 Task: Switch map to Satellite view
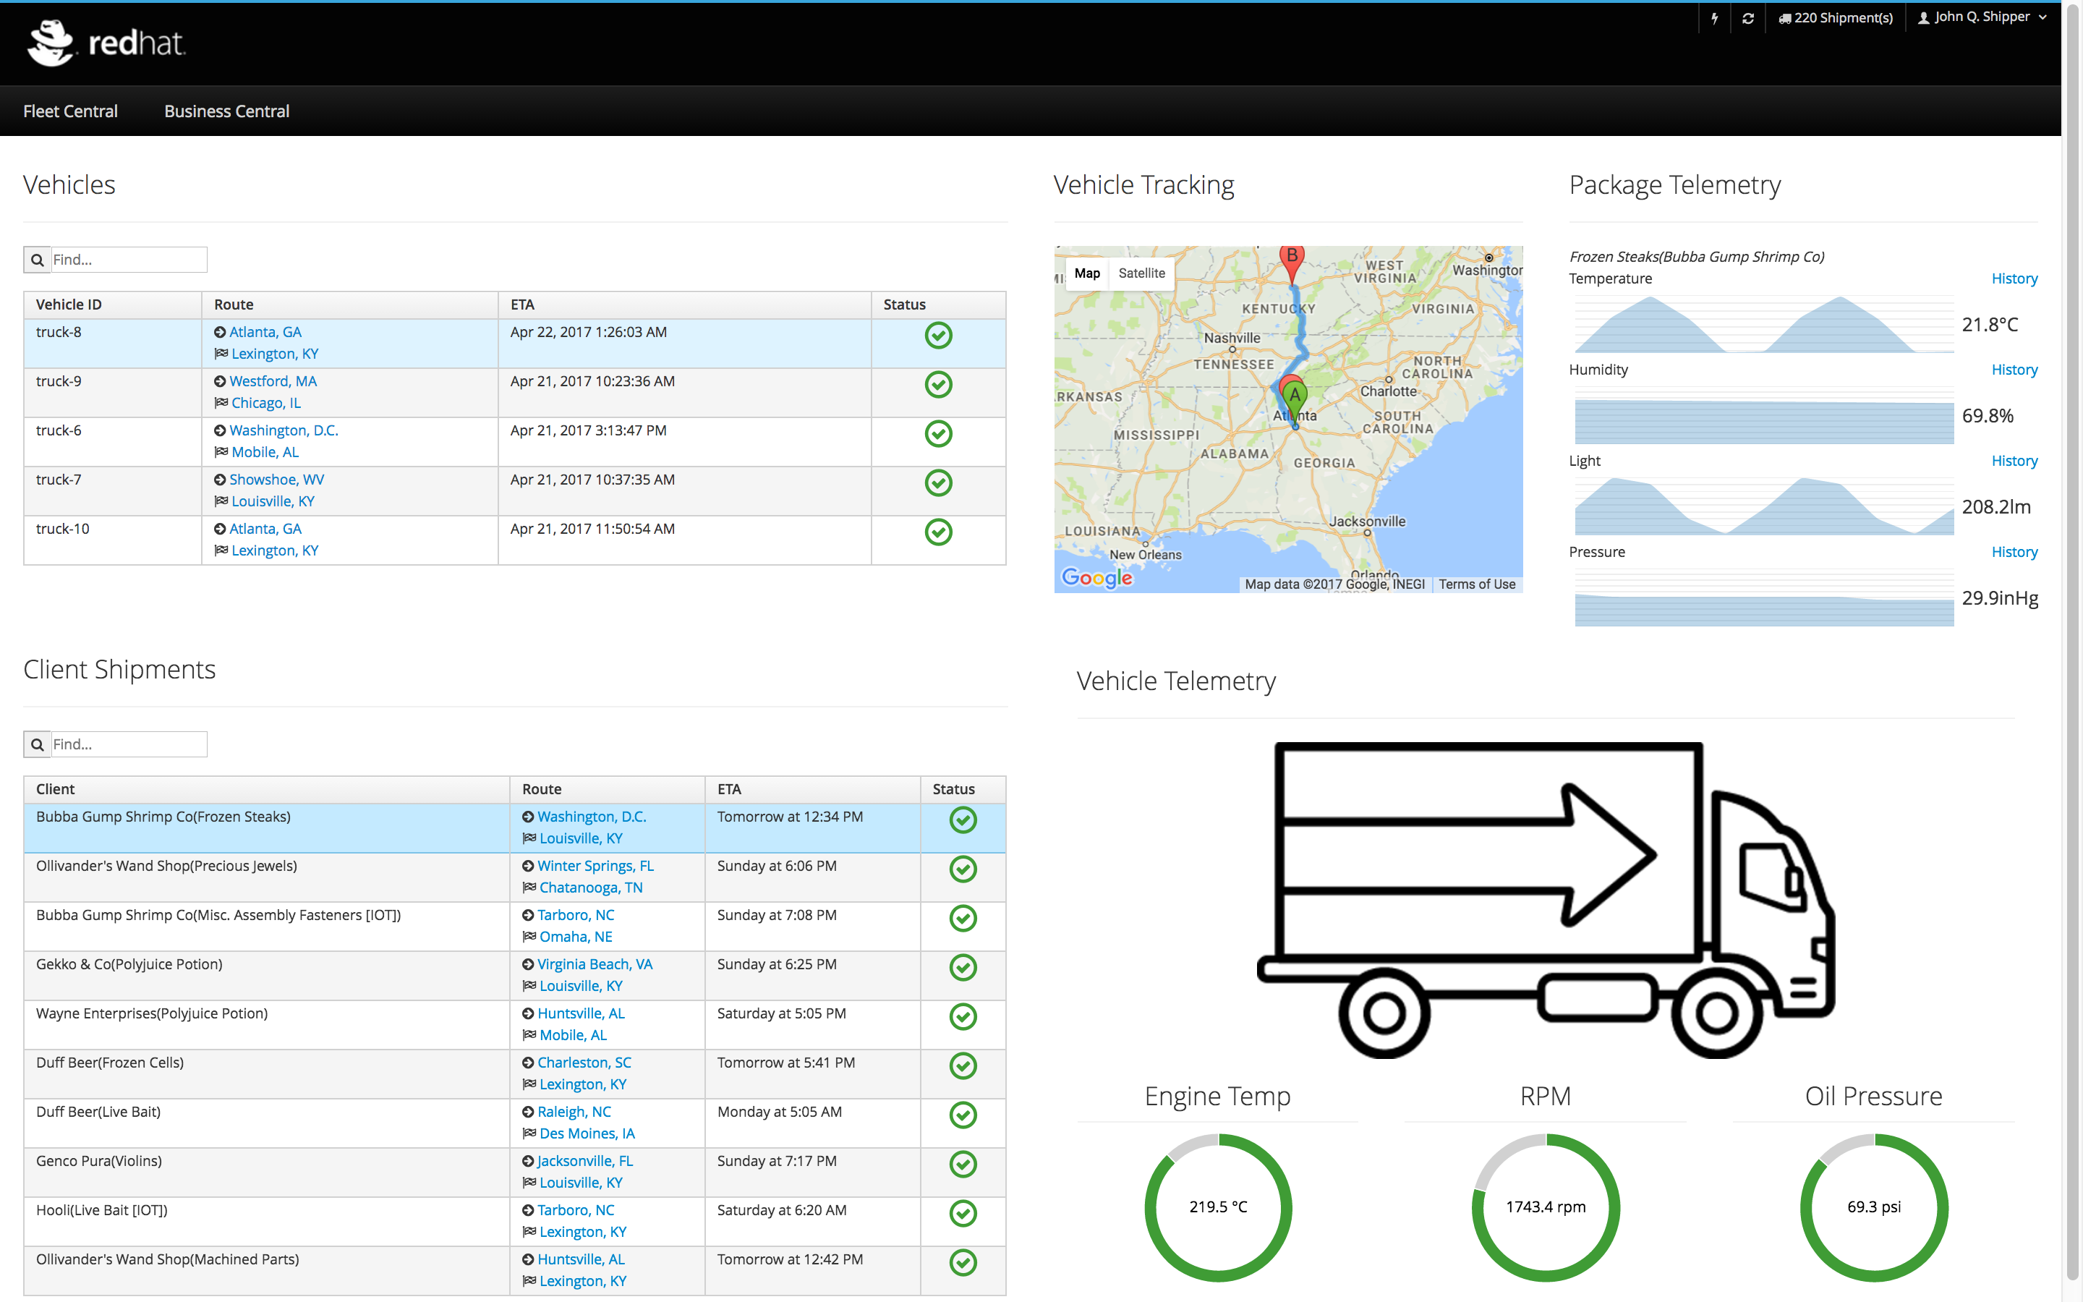pyautogui.click(x=1141, y=273)
